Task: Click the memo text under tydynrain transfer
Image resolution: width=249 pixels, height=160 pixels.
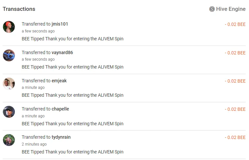Action: (x=73, y=152)
